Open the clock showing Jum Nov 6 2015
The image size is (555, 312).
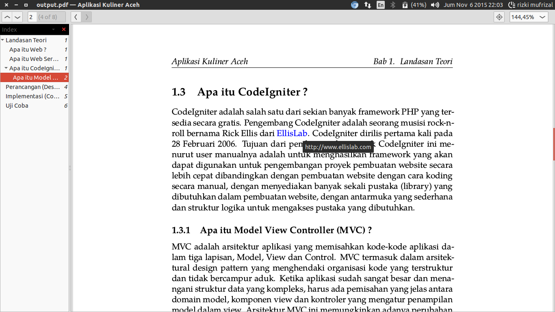(x=473, y=5)
